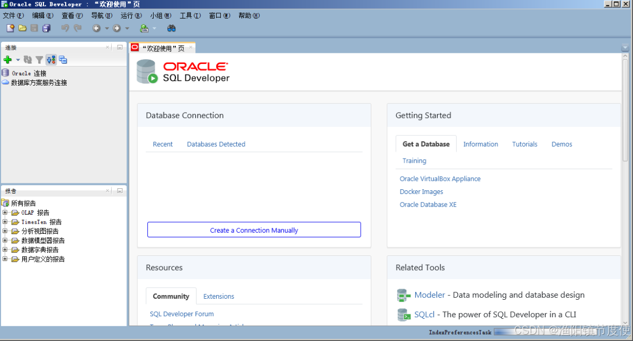Click the Open folder toolbar icon
Image resolution: width=633 pixels, height=341 pixels.
point(23,28)
